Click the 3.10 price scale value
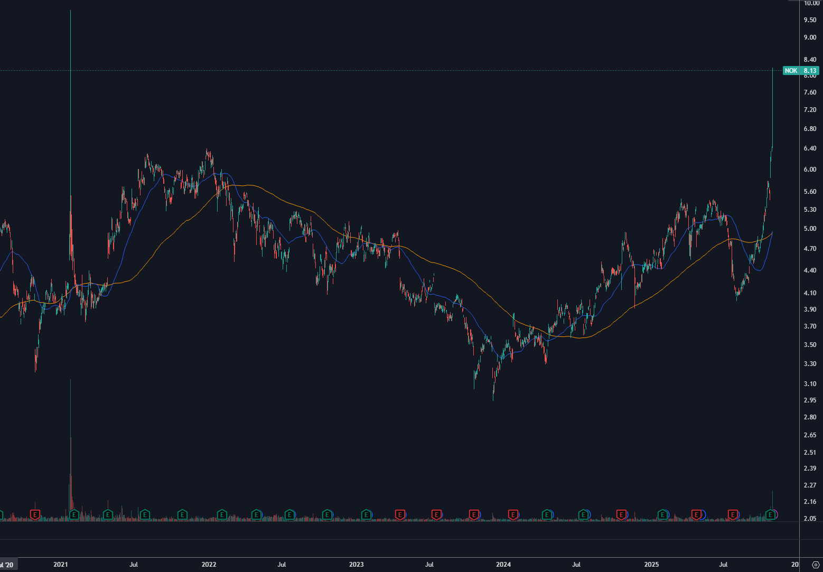The image size is (823, 572). (x=810, y=384)
